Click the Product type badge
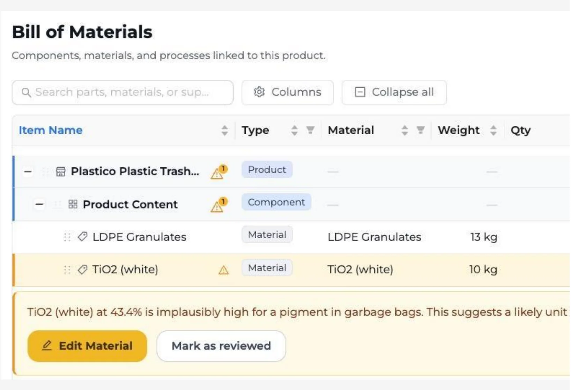Viewport: 571px width, 390px height. click(x=267, y=169)
